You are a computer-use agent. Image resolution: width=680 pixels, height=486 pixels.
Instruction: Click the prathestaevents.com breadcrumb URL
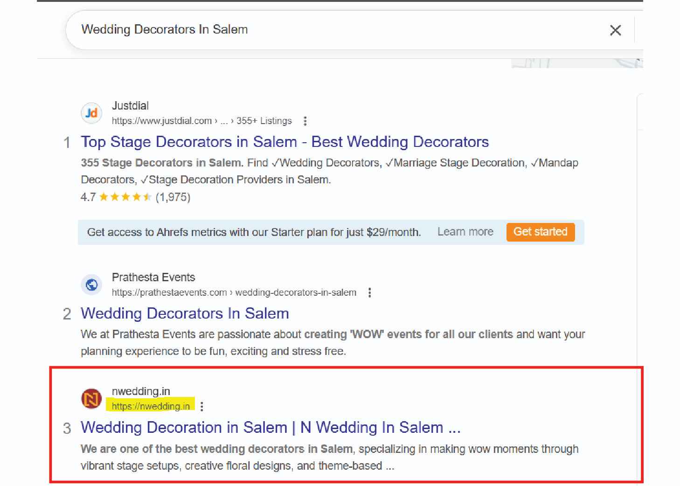click(x=169, y=292)
